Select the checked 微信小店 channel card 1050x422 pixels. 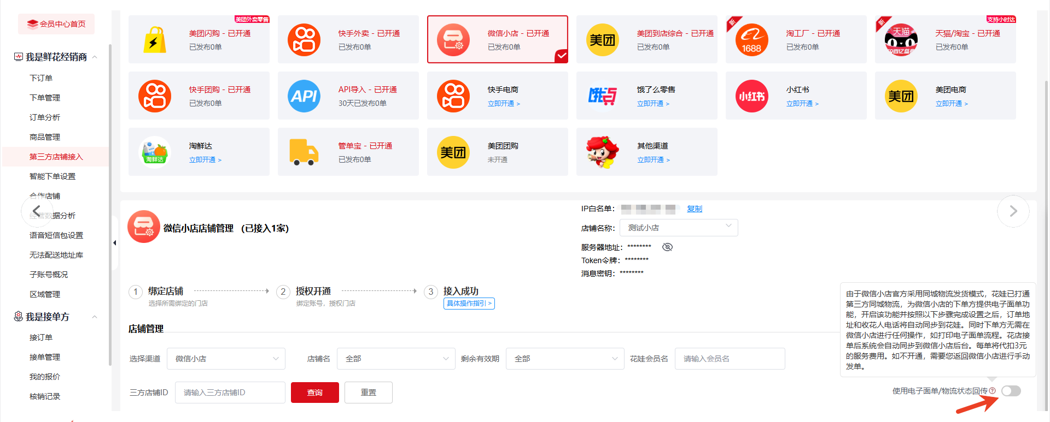pyautogui.click(x=497, y=39)
